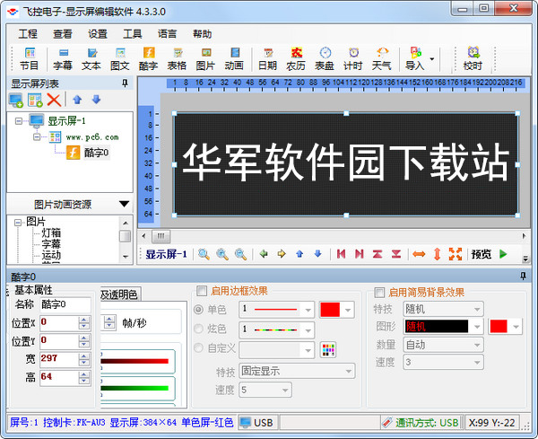Viewport: 538px width, 439px height.
Task: Switch to the 及透明色 tab
Action: [x=120, y=294]
